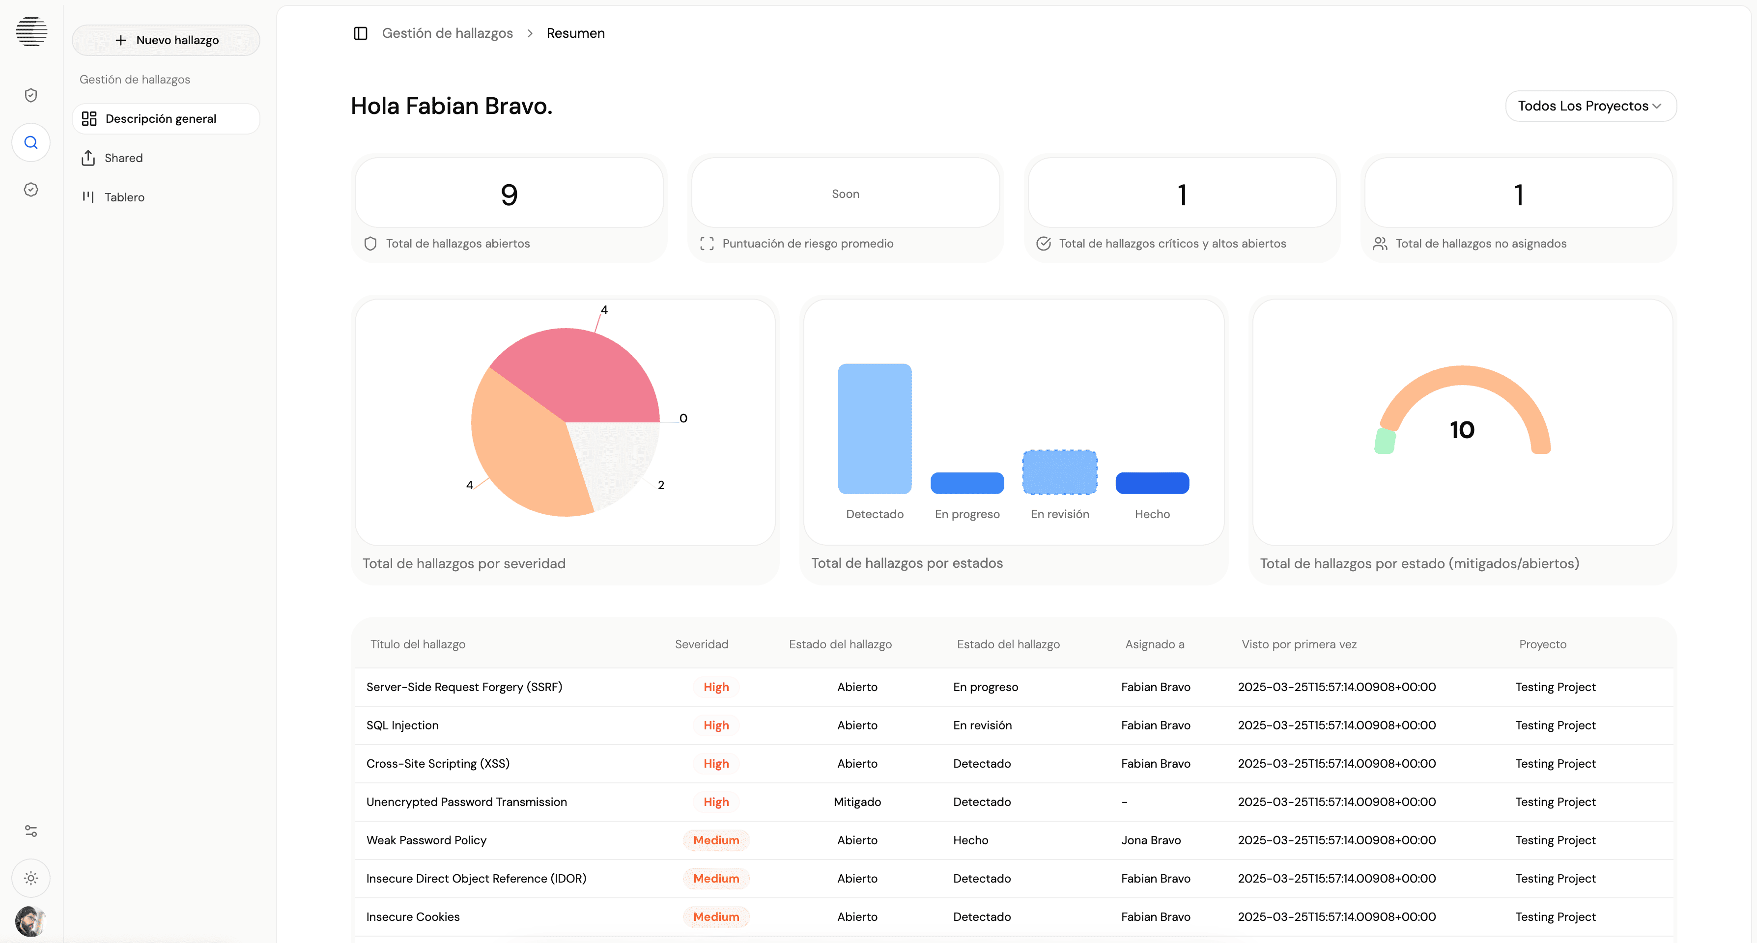Open the SQL Injection finding
The width and height of the screenshot is (1757, 943).
(402, 725)
